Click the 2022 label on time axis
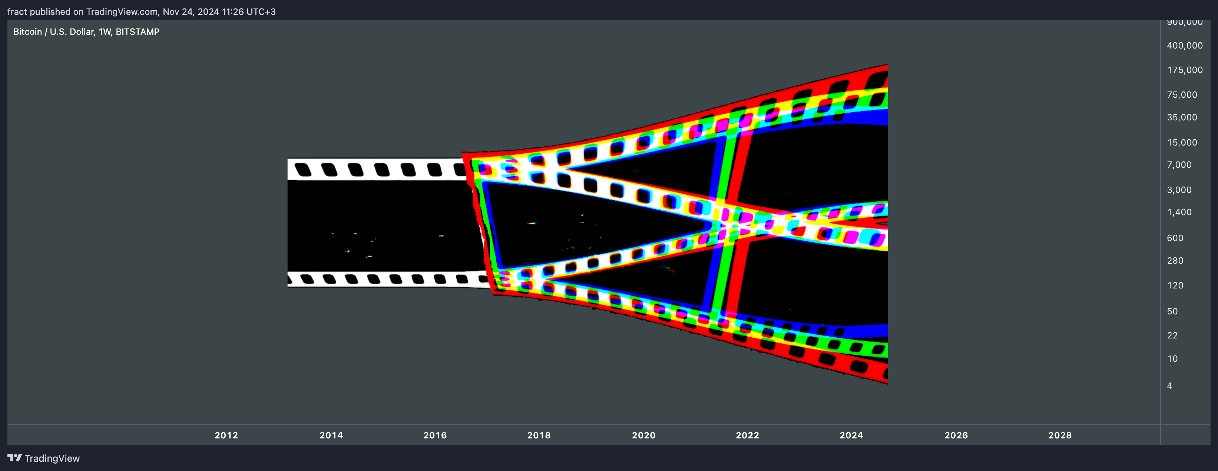The image size is (1218, 471). click(x=748, y=435)
